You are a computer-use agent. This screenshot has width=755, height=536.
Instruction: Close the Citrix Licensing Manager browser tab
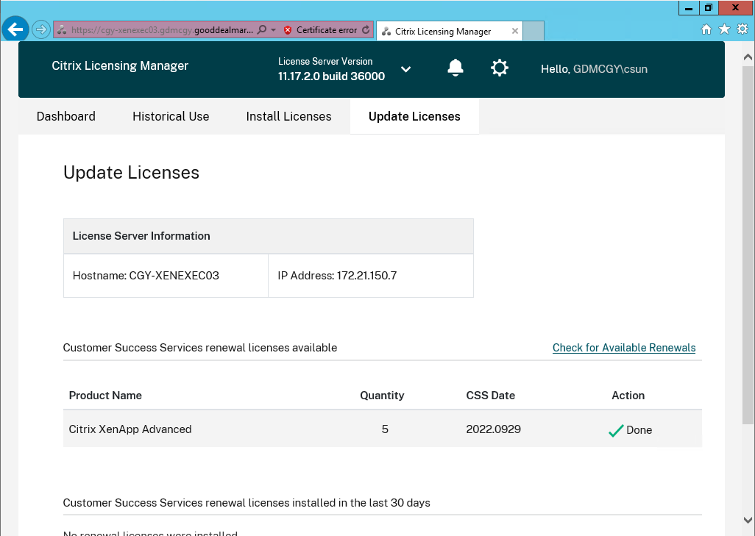click(515, 31)
